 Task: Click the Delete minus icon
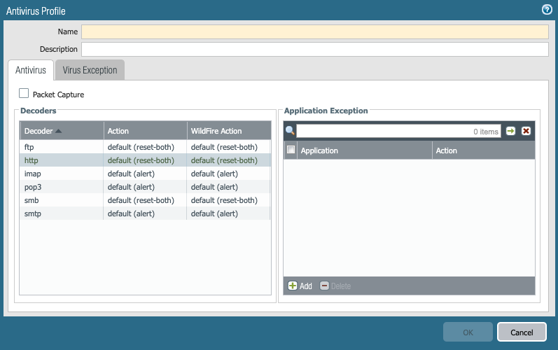[x=324, y=286]
